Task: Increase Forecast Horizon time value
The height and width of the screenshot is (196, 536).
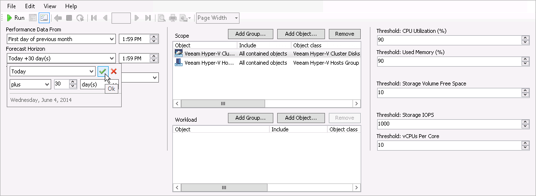Action: (x=154, y=56)
